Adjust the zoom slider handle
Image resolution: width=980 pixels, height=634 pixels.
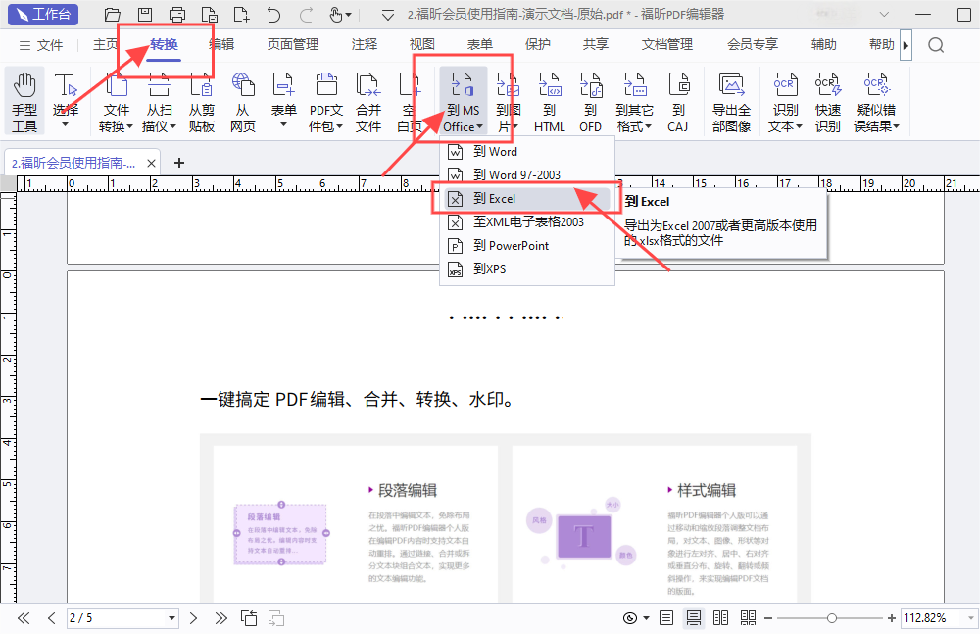(x=832, y=618)
